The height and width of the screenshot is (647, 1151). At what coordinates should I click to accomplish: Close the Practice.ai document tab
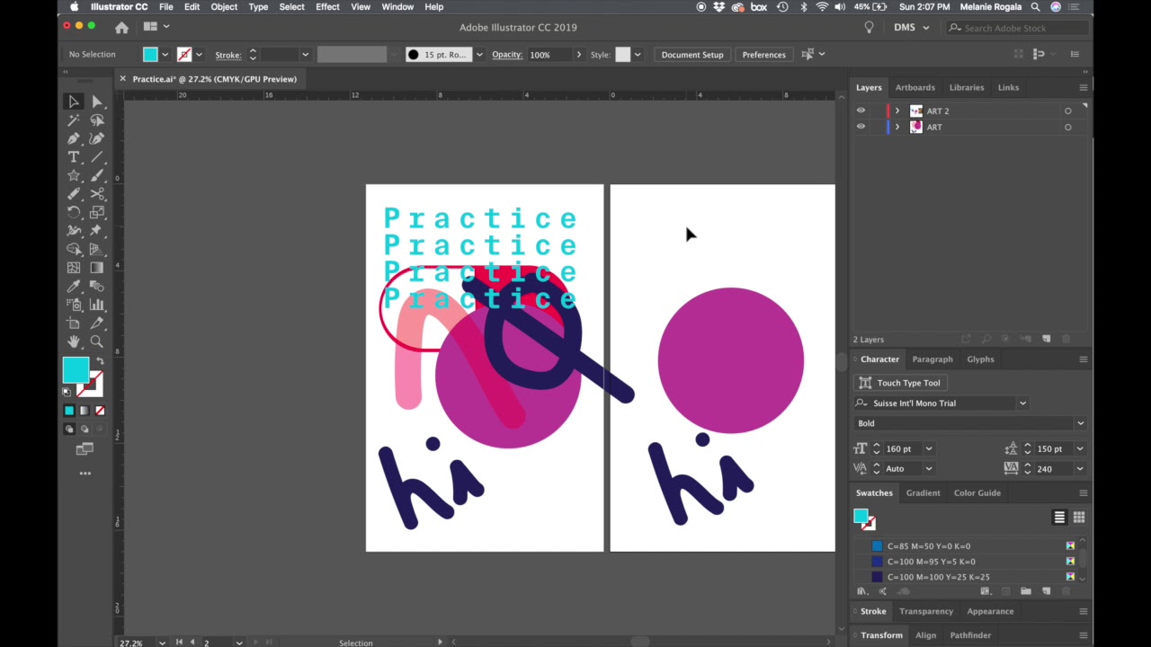pos(123,79)
